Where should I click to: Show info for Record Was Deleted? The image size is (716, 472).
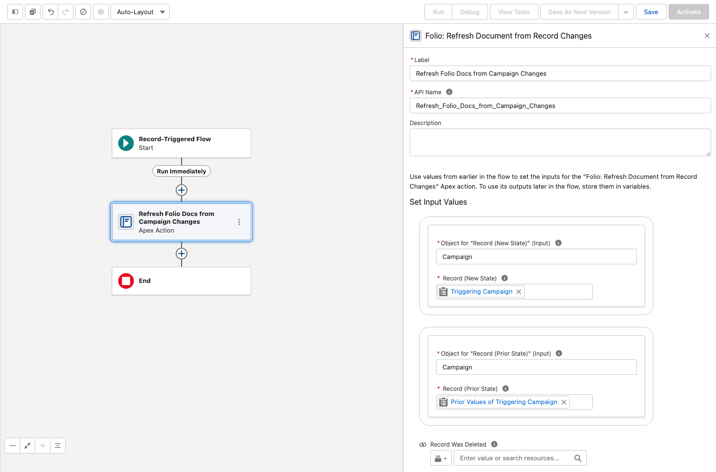click(x=494, y=444)
